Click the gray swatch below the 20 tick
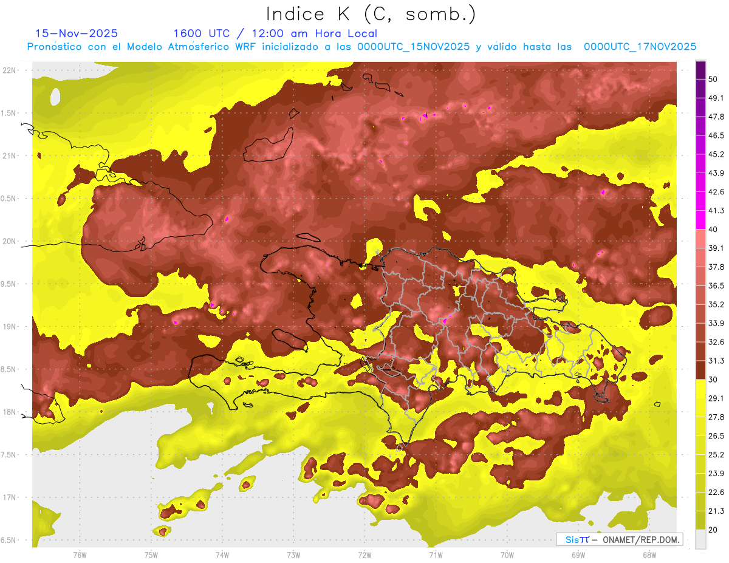 point(700,539)
